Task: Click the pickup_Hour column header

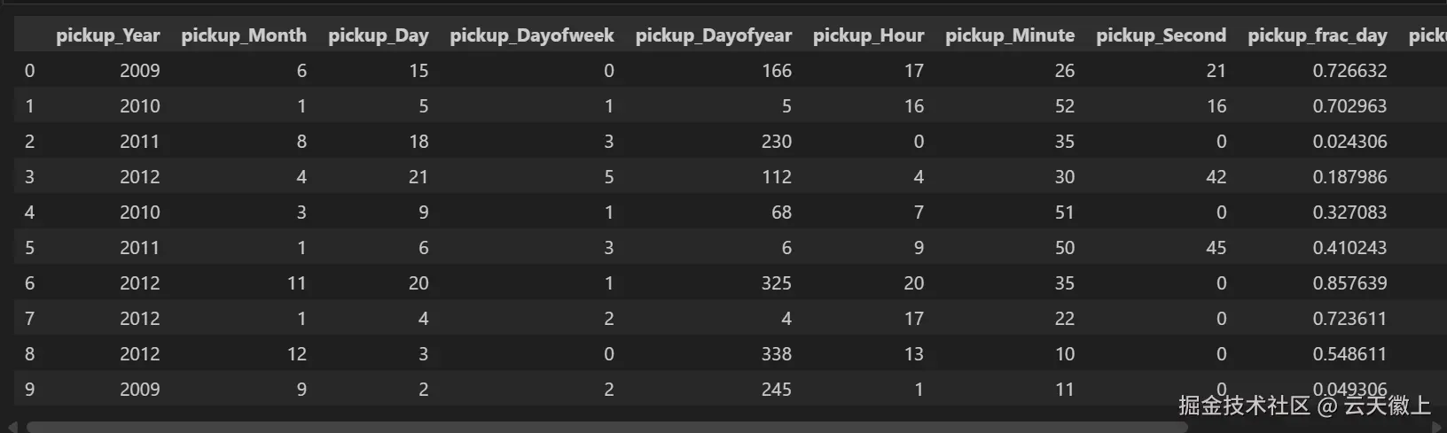Action: coord(868,35)
